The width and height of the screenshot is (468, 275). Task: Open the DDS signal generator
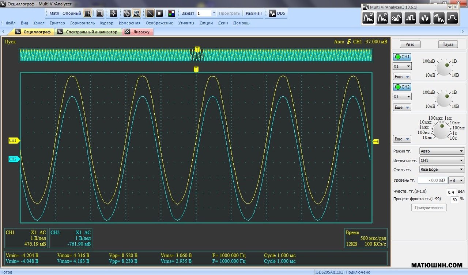[277, 13]
